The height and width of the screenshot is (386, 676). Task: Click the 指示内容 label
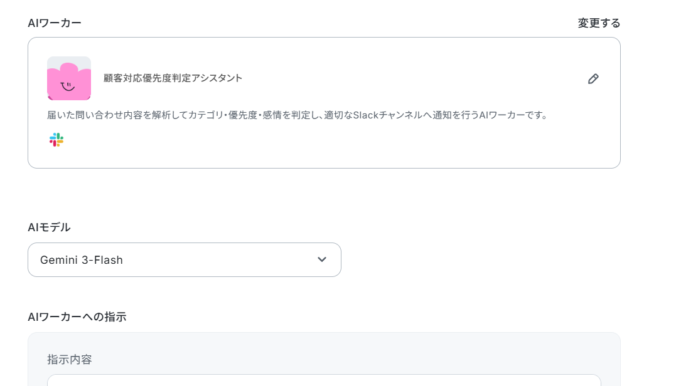[70, 359]
